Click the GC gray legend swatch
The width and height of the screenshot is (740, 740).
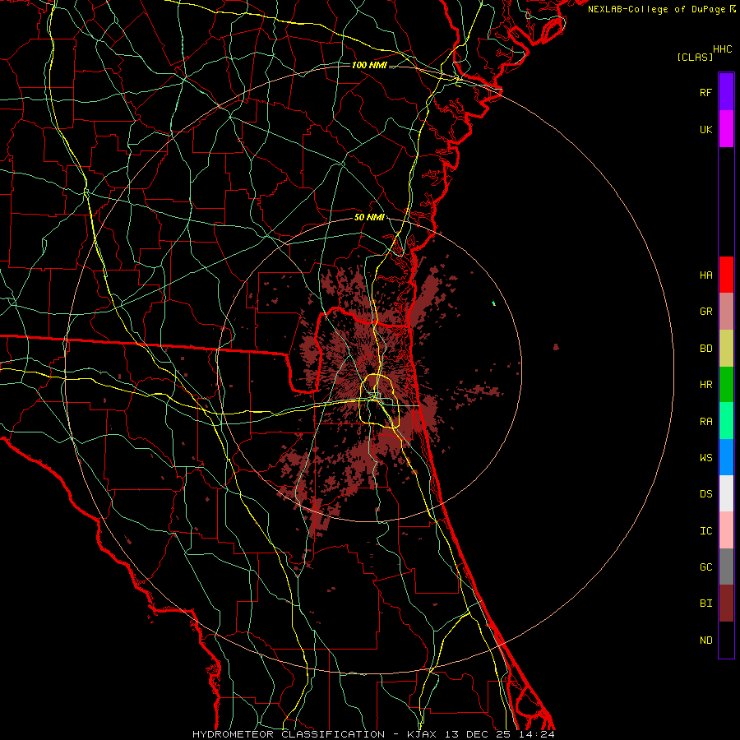pos(726,567)
